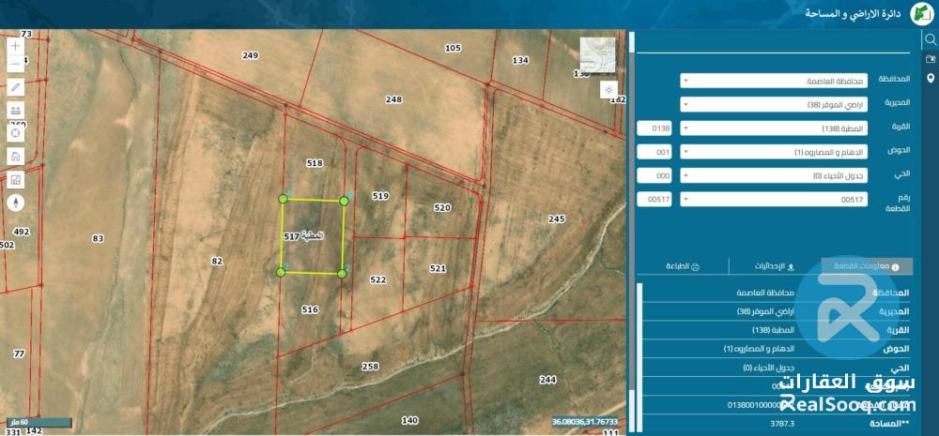
Task: Select vertex 4 of the highlighted parcel
Action: [x=283, y=199]
